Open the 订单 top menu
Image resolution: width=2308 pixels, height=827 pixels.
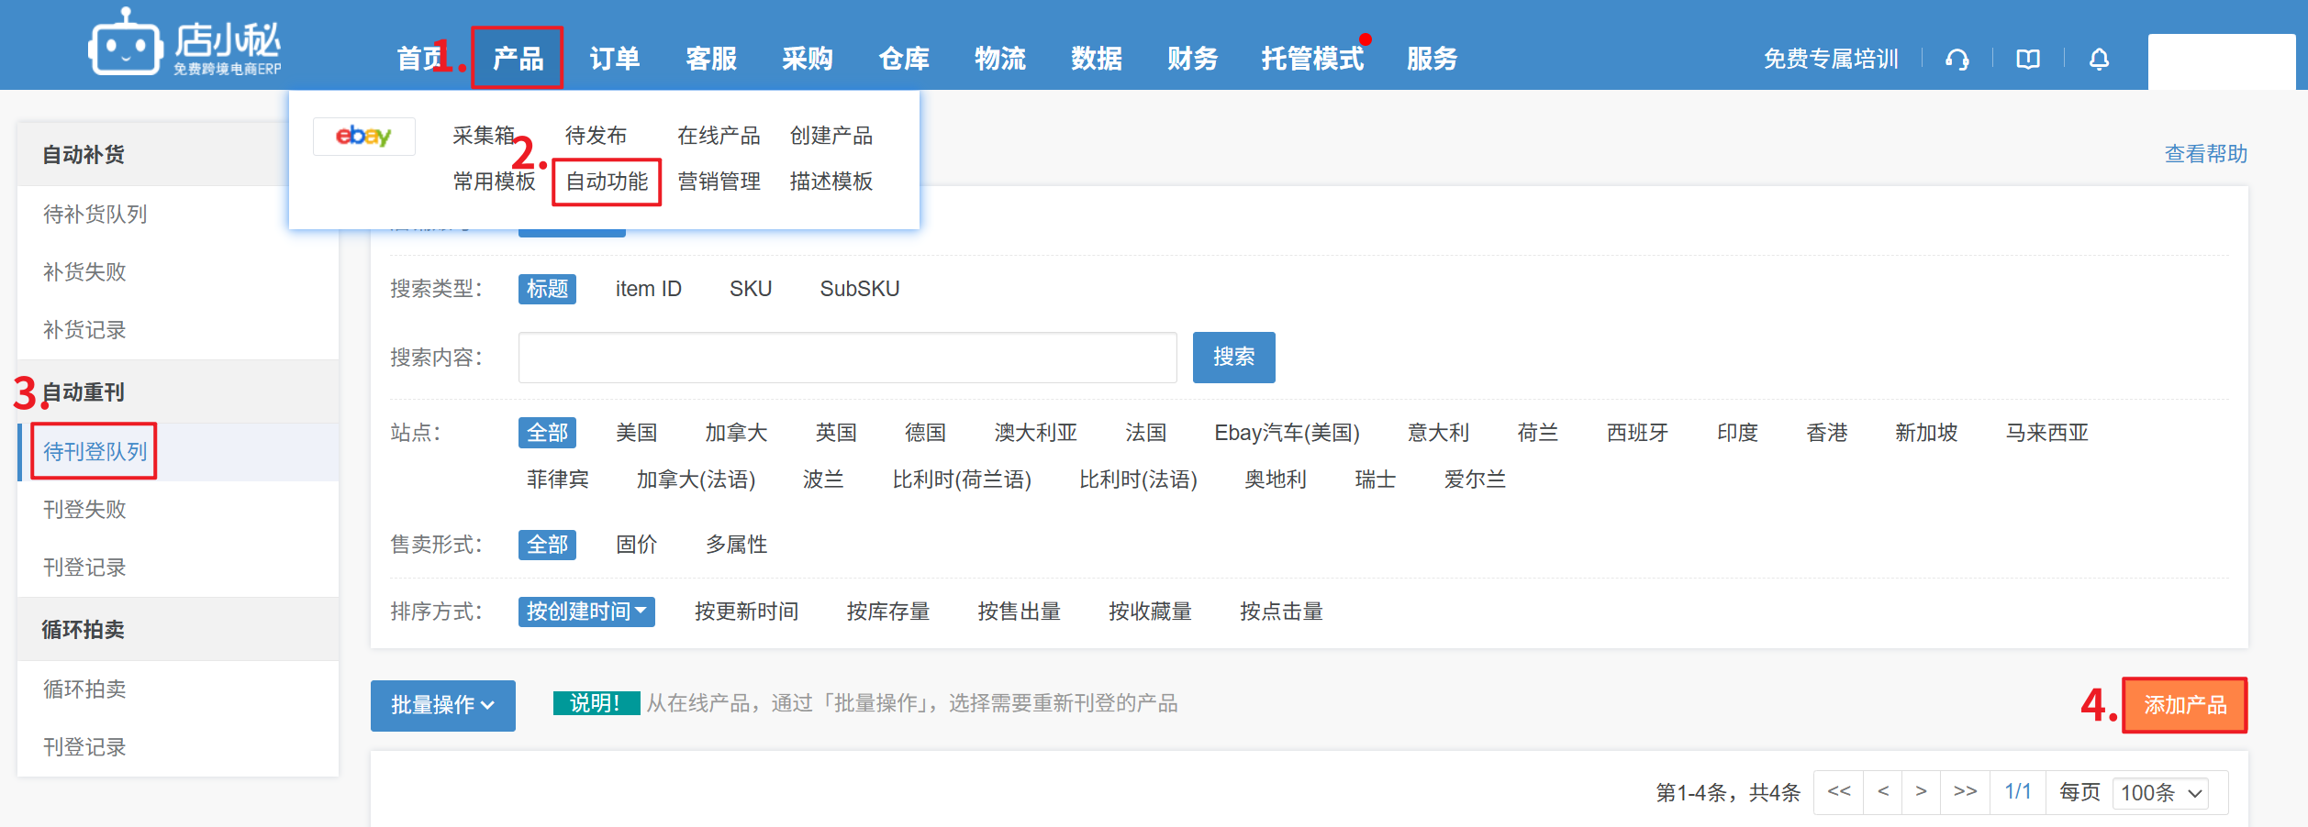614,60
